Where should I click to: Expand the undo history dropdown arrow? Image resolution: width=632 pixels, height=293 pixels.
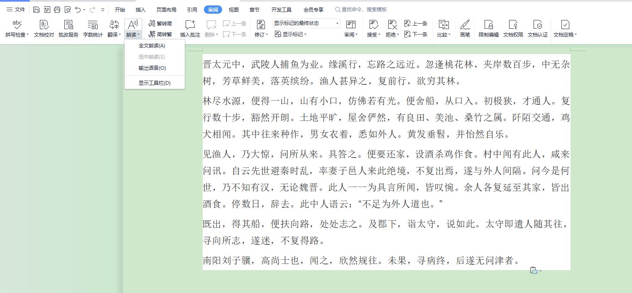(x=84, y=9)
